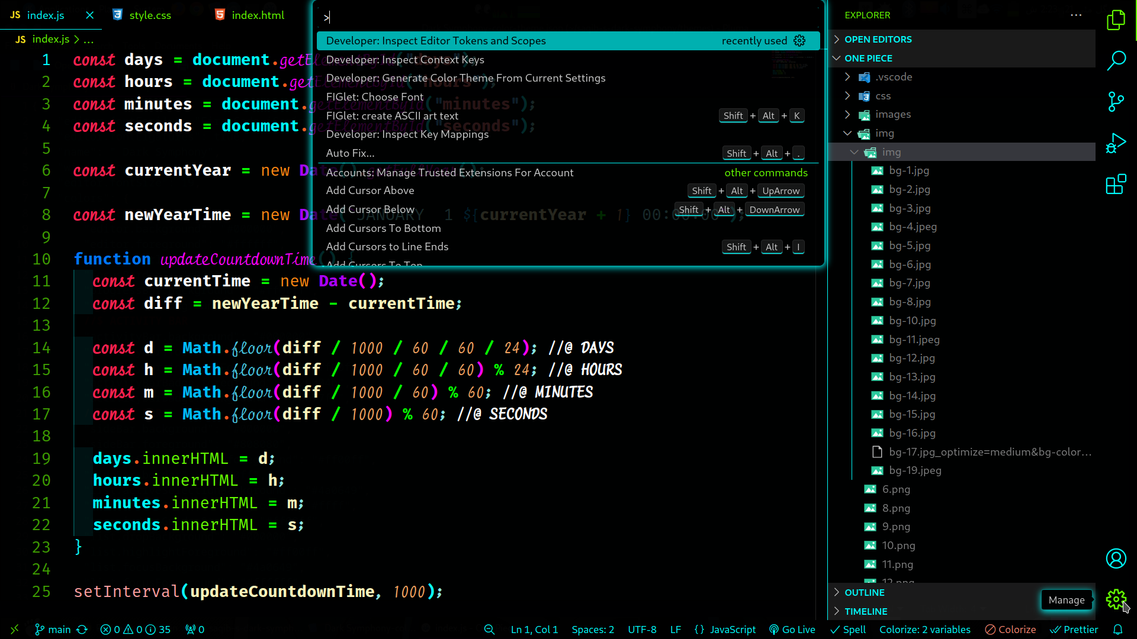Open the Source Control view

(x=1116, y=102)
